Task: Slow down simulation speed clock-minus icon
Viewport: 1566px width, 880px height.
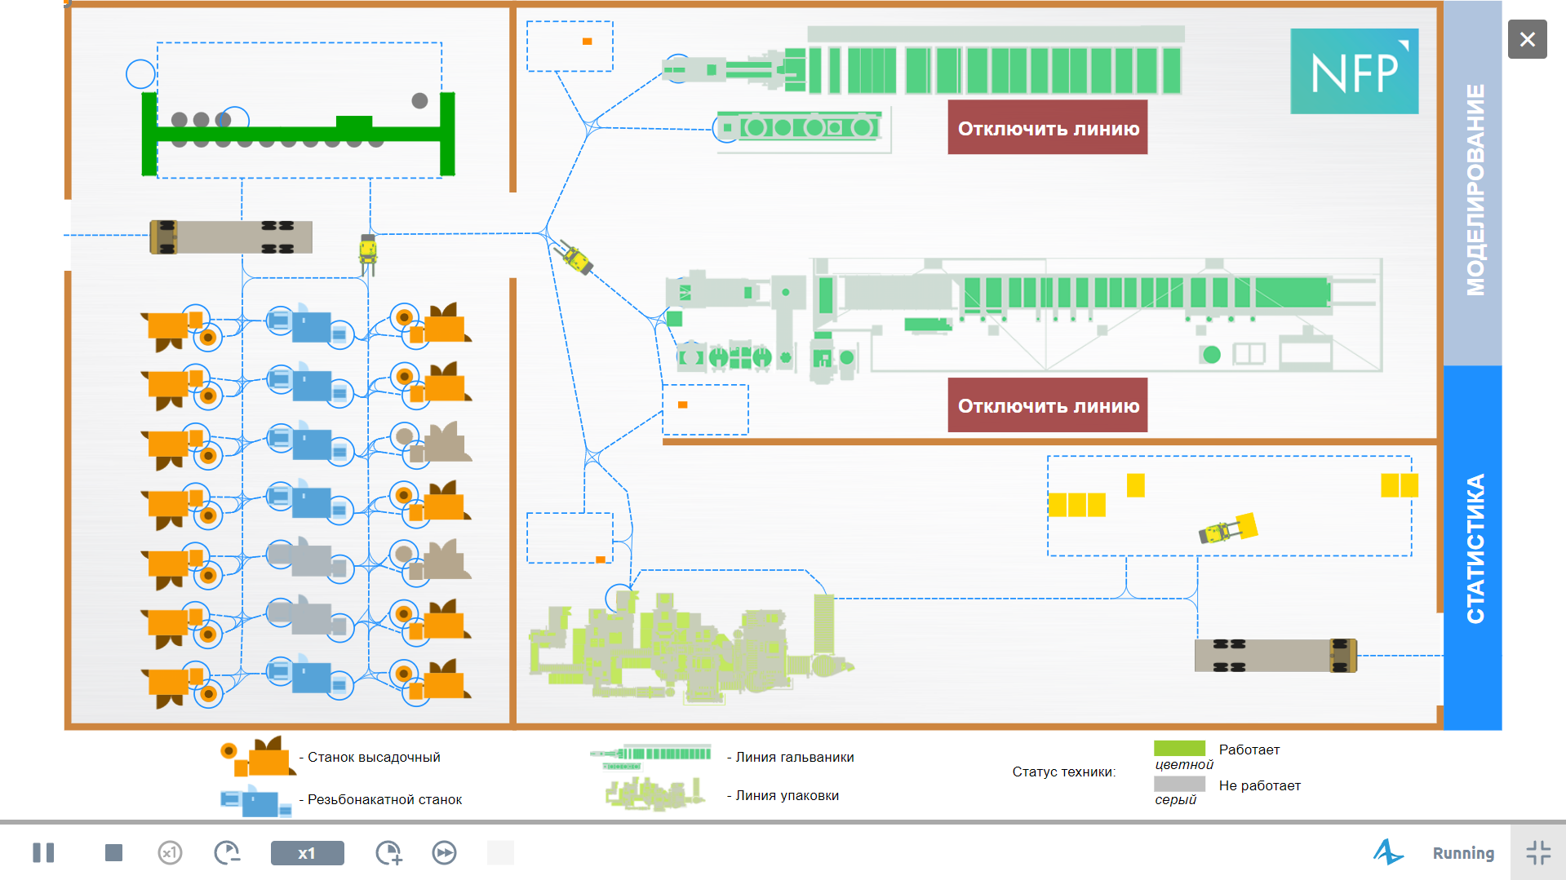Action: tap(227, 853)
